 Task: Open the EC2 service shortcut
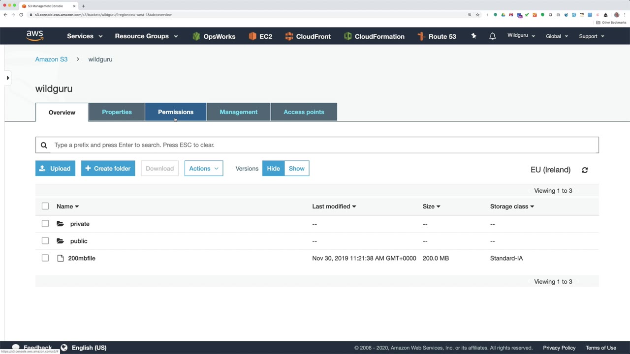260,36
